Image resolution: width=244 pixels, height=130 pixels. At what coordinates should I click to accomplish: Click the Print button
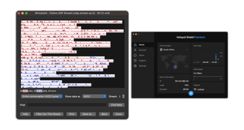click(71, 114)
